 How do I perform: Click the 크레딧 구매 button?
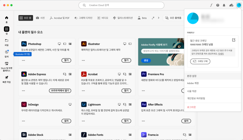coord(200,61)
